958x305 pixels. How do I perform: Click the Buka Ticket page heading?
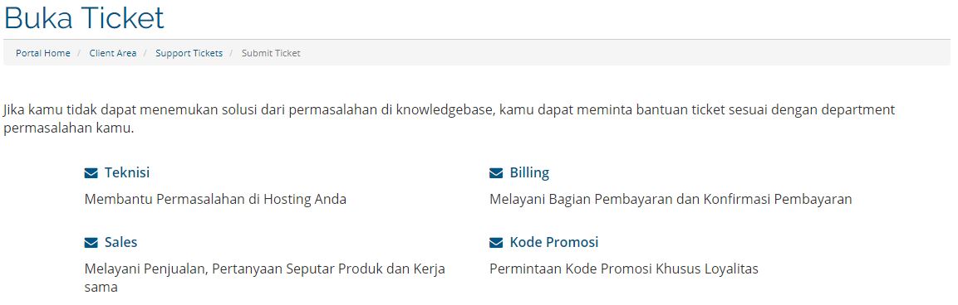click(84, 17)
